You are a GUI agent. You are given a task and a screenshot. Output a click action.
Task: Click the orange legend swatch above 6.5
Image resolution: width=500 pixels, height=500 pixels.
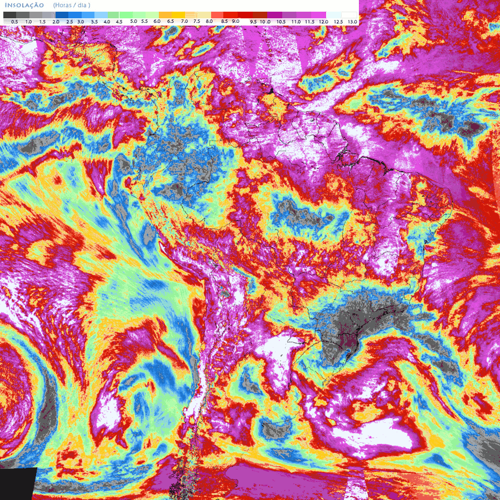(165, 15)
